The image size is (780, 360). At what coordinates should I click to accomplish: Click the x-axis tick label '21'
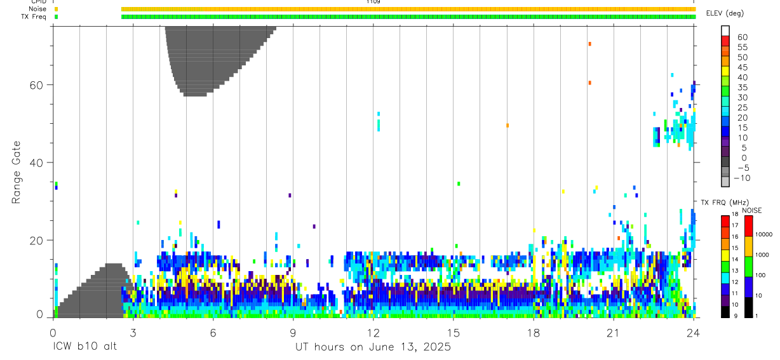click(614, 333)
